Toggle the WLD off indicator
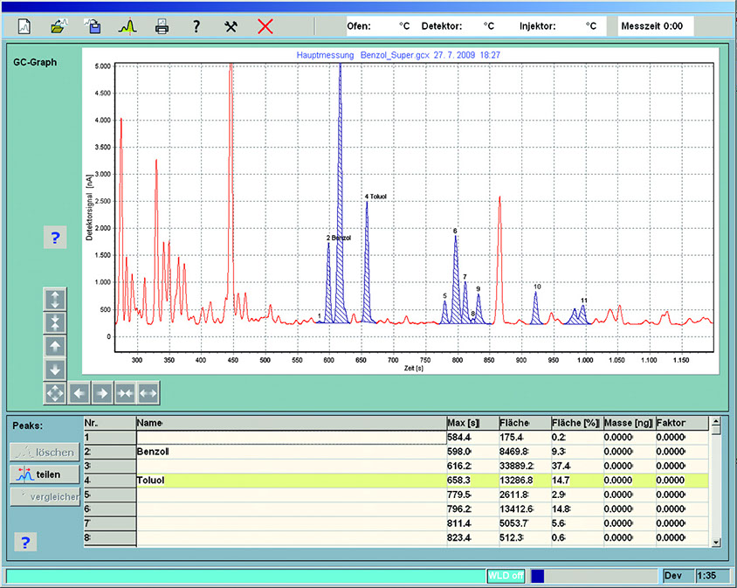 pos(506,577)
